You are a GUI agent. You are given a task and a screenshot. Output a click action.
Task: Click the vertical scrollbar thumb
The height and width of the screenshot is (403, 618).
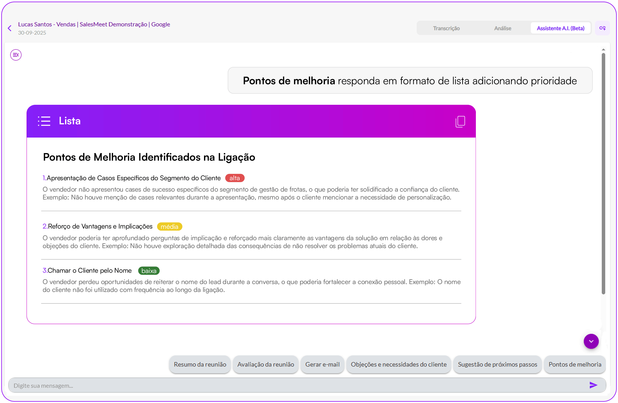click(603, 174)
